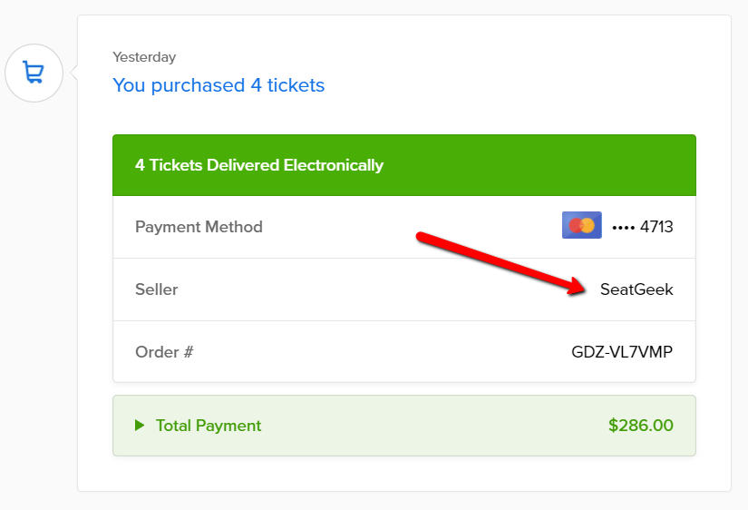This screenshot has height=510, width=748.
Task: Click the word Electronically in green header
Action: coord(334,165)
